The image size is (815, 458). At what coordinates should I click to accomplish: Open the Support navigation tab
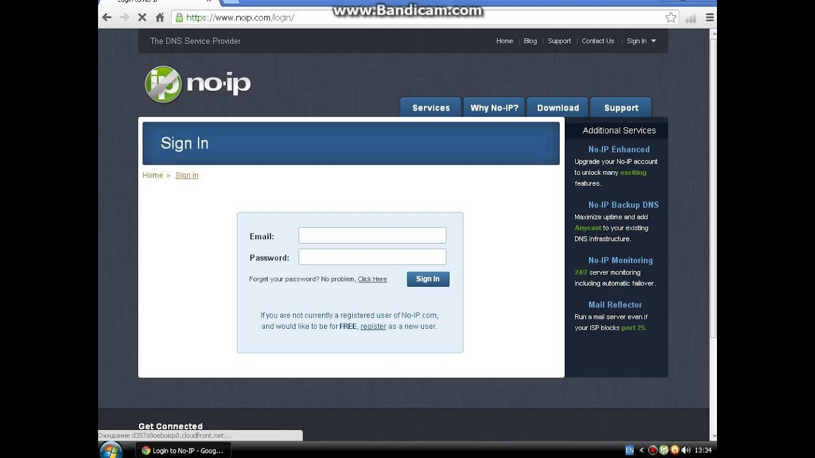click(621, 108)
